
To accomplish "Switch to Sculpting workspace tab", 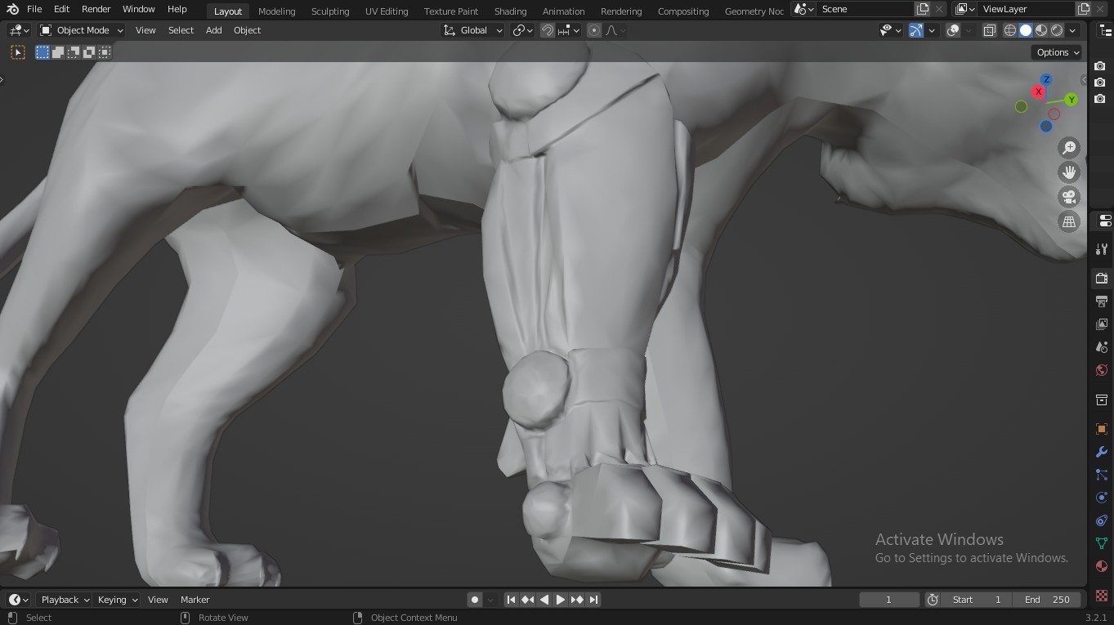I will click(x=330, y=11).
